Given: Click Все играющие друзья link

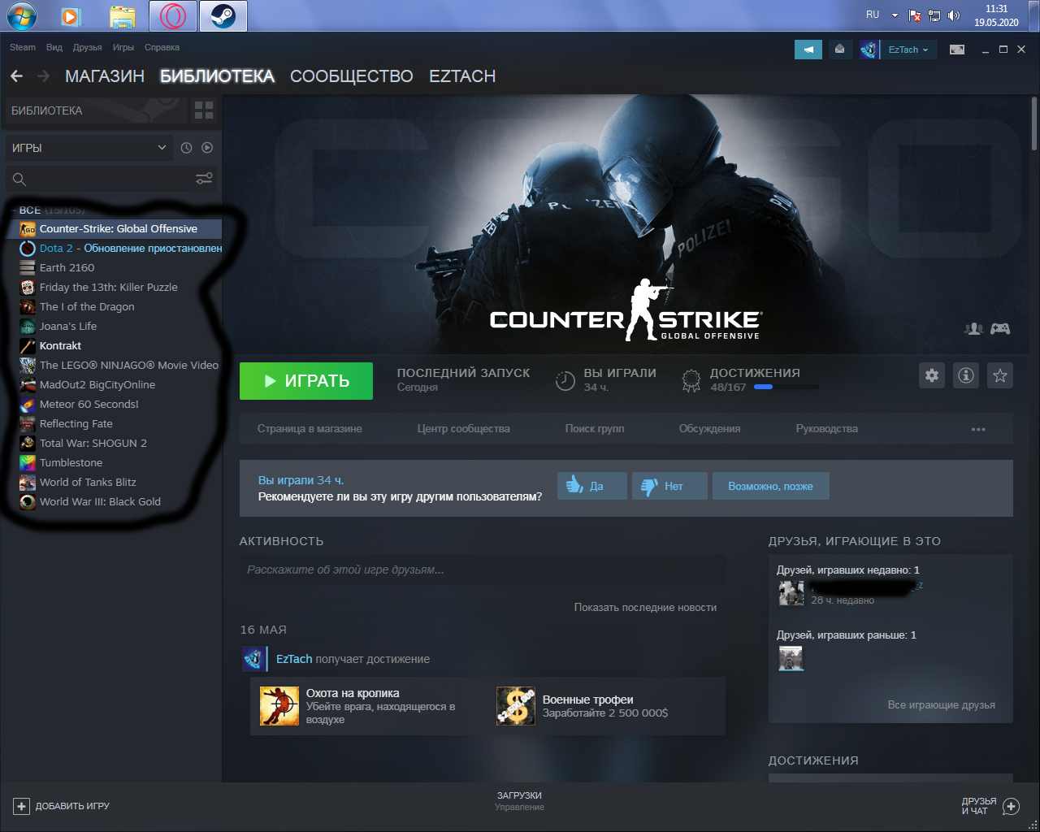Looking at the screenshot, I should coord(941,705).
